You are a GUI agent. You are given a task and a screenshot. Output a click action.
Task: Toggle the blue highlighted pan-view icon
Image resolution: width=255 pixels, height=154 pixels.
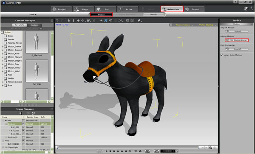[x=106, y=20]
